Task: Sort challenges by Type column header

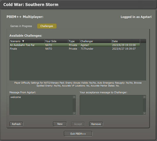Action: tap(74, 41)
